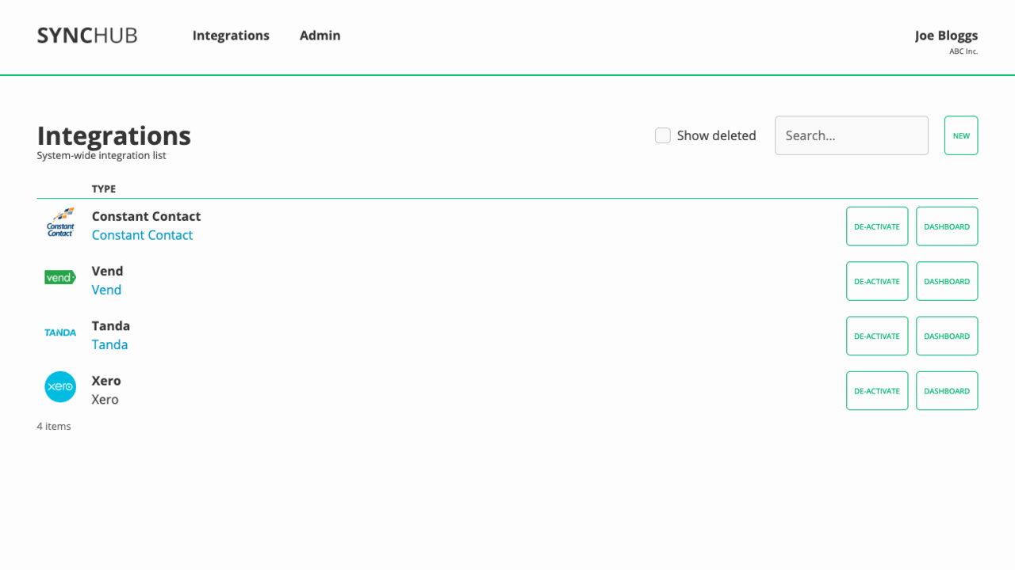
Task: De-activate the Tanda integration
Action: click(877, 336)
